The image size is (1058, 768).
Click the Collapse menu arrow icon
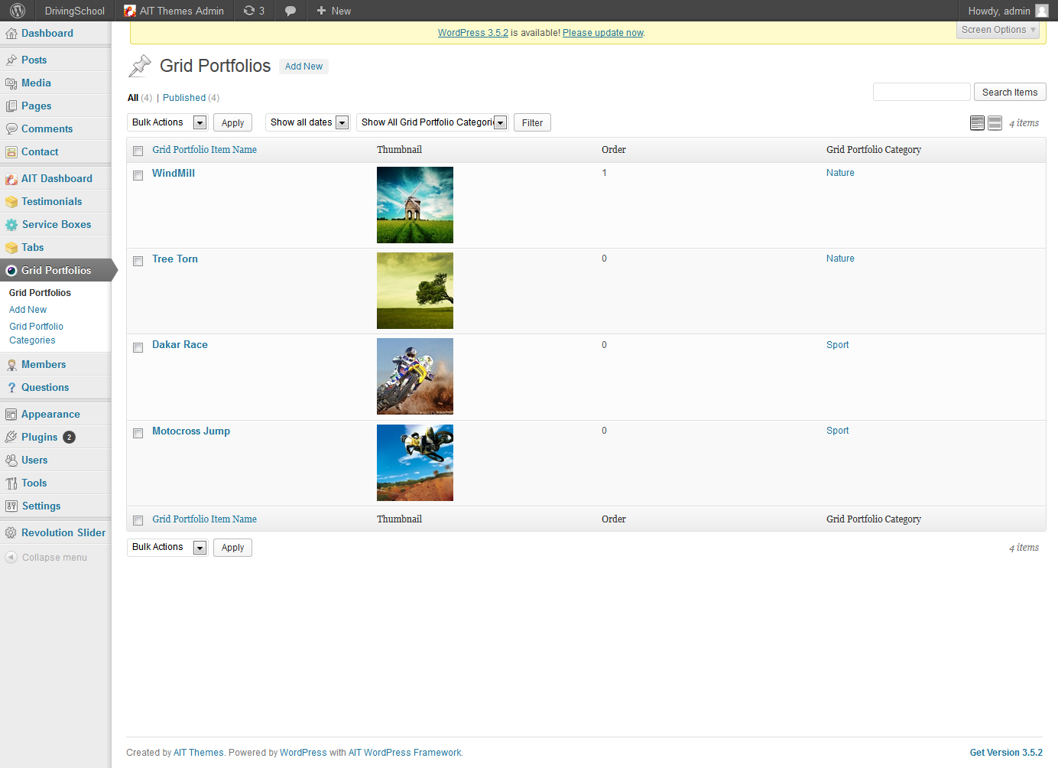pos(11,558)
